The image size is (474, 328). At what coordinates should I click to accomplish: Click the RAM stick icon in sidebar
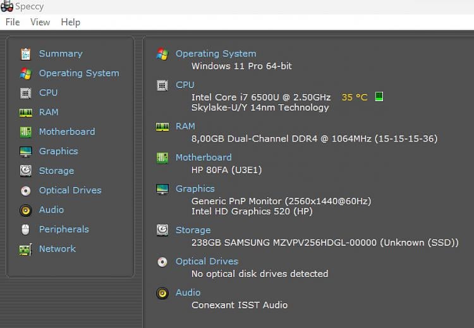tap(26, 112)
